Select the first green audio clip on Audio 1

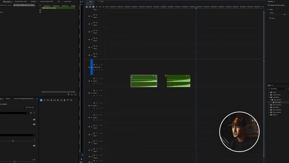click(144, 81)
